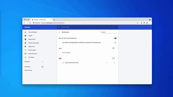Click the Search settings field
This screenshot has width=173, height=97.
point(88,27)
